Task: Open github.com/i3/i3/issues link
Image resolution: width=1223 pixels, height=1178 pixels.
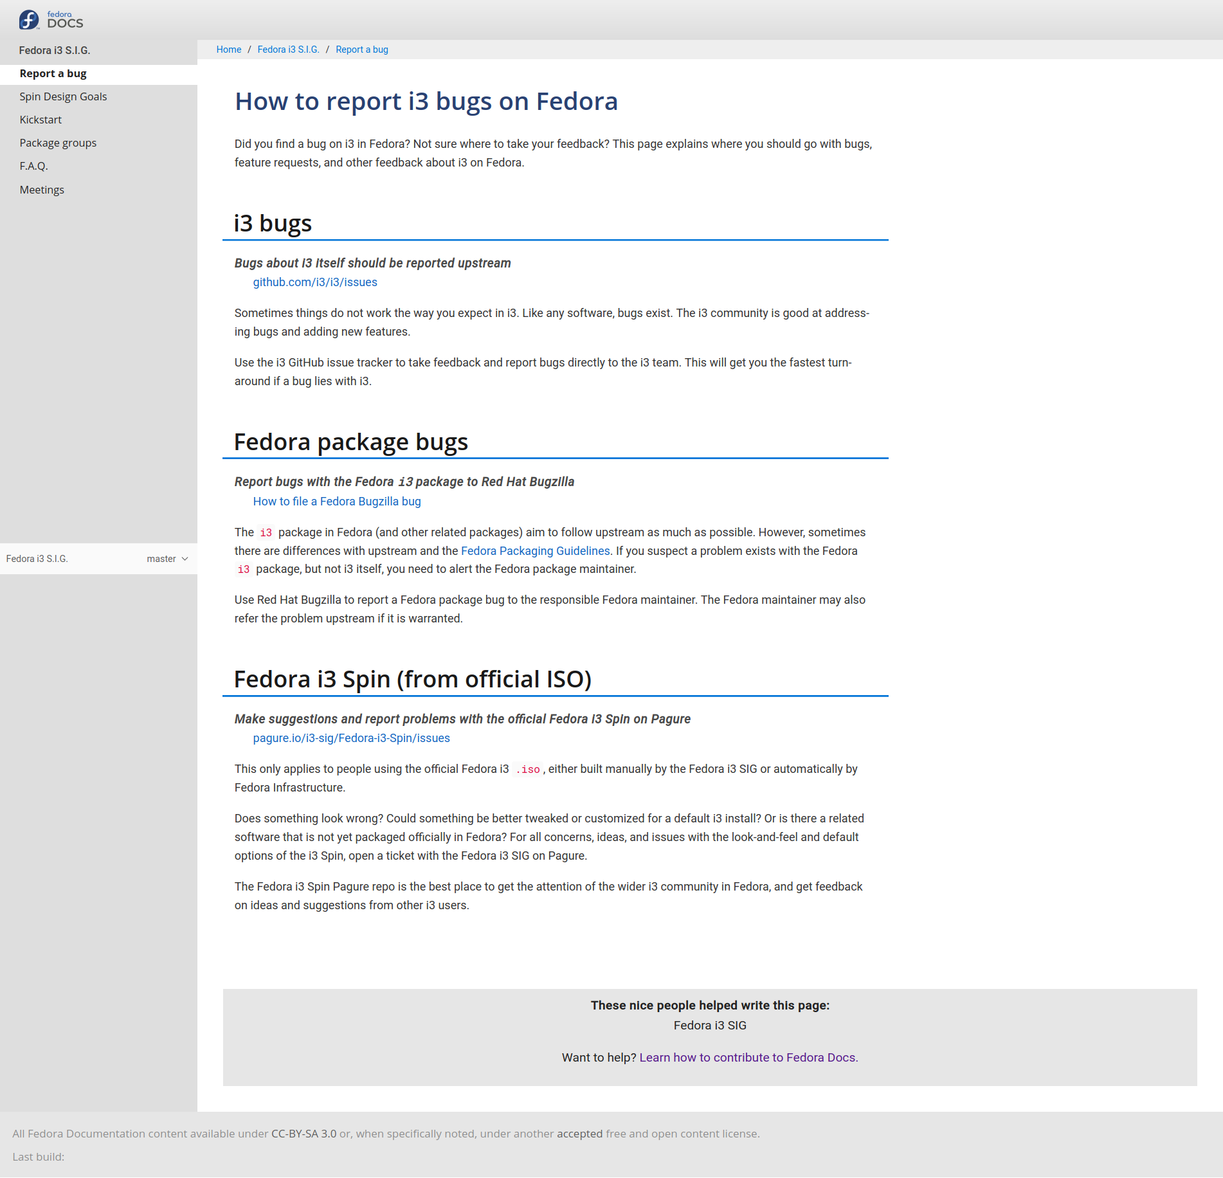Action: [x=315, y=282]
